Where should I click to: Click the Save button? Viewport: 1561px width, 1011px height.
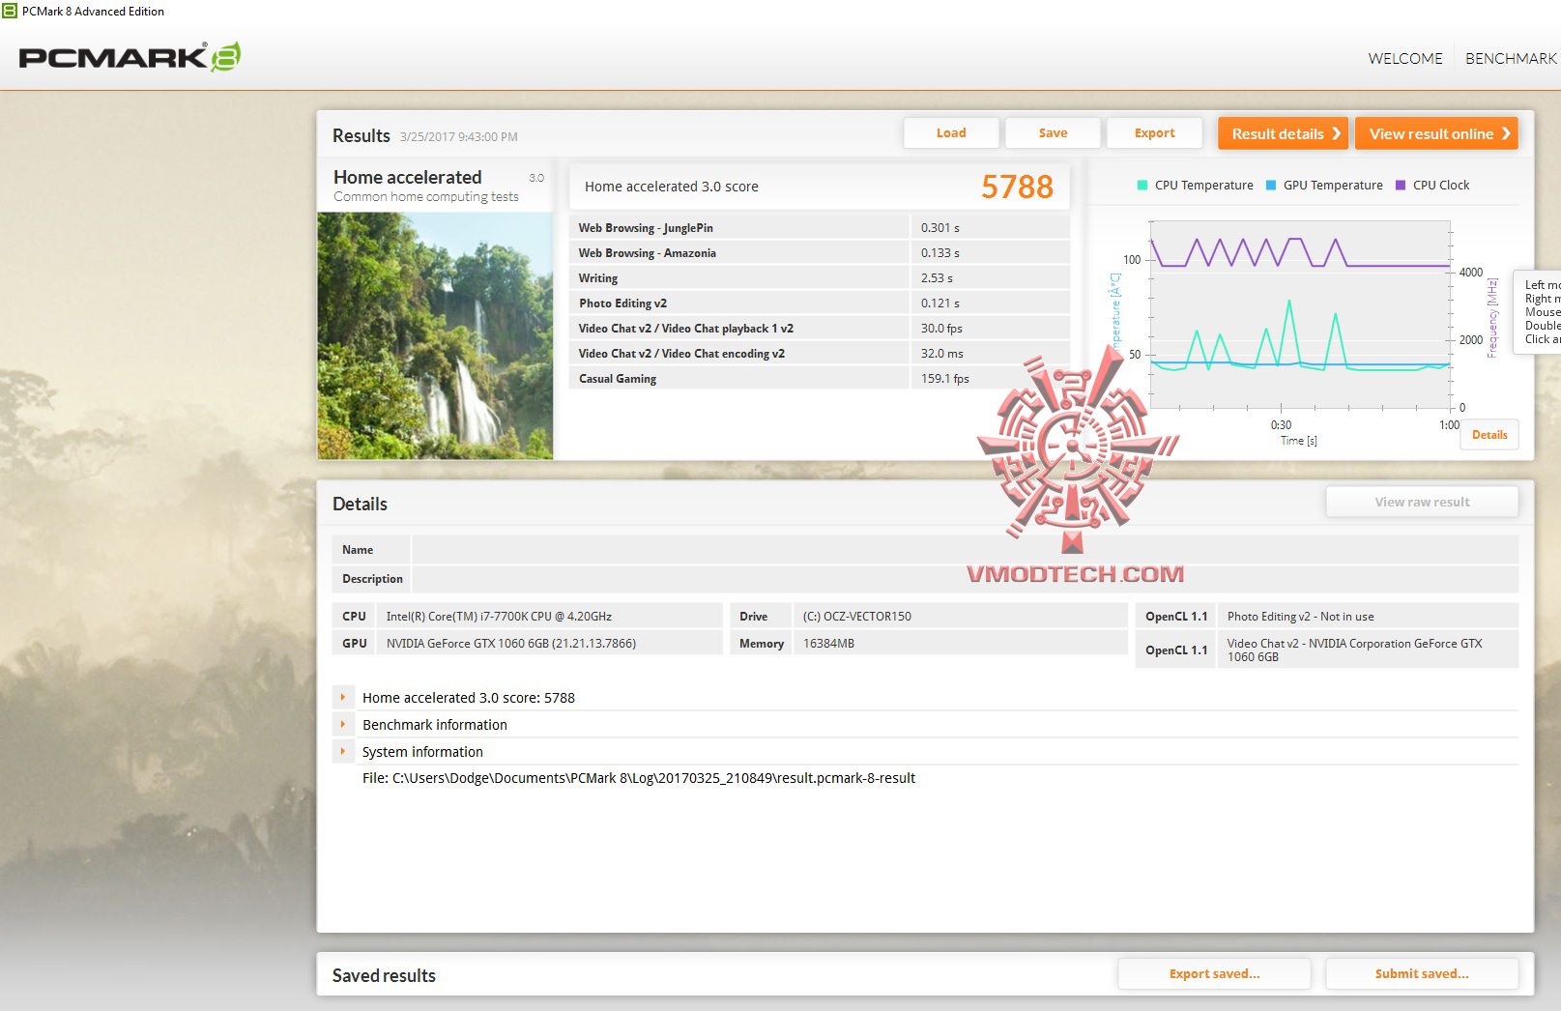click(x=1053, y=133)
